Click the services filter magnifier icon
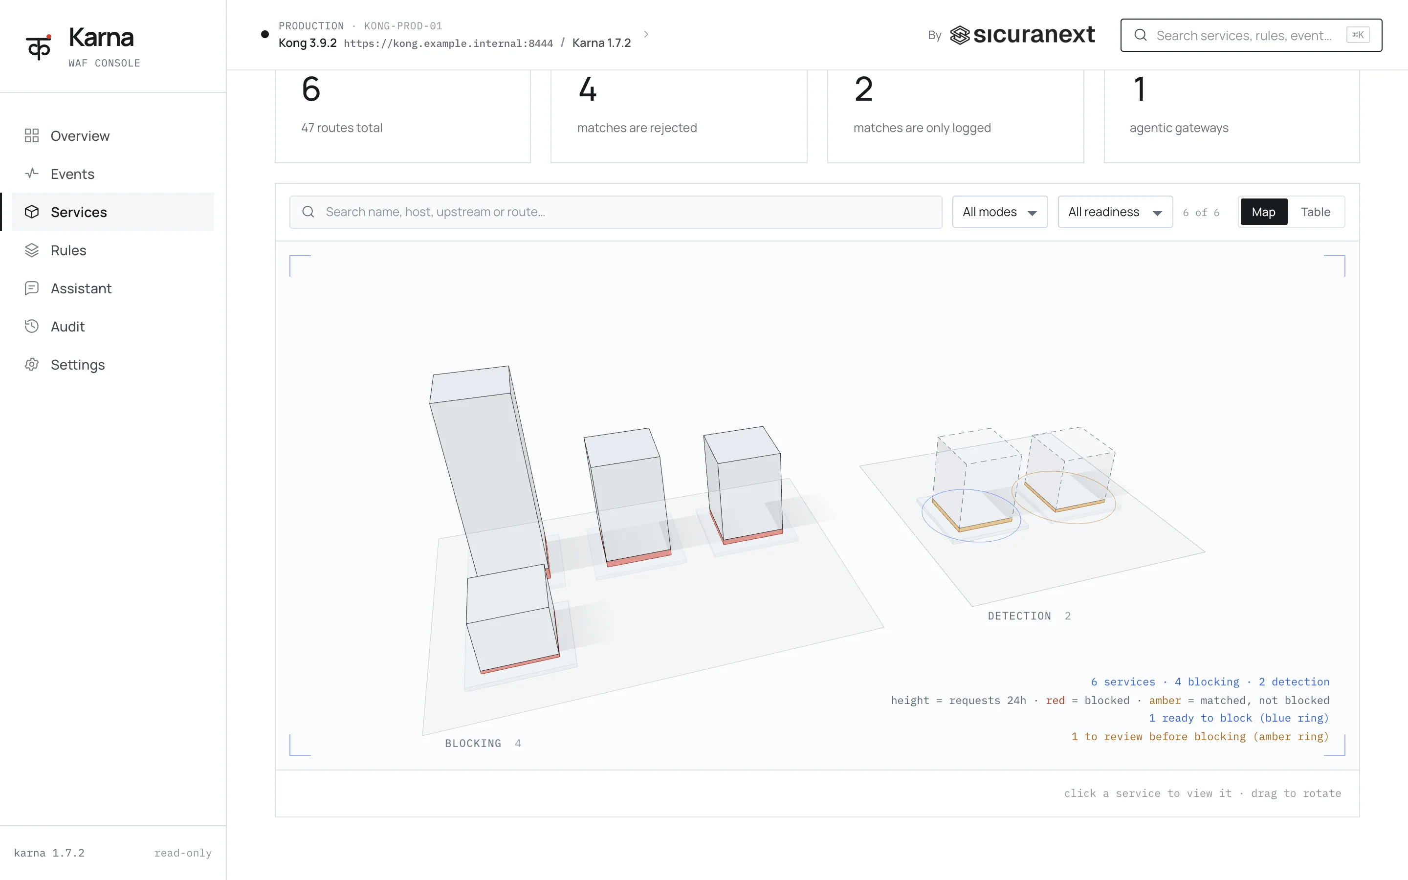Image resolution: width=1408 pixels, height=880 pixels. coord(308,212)
